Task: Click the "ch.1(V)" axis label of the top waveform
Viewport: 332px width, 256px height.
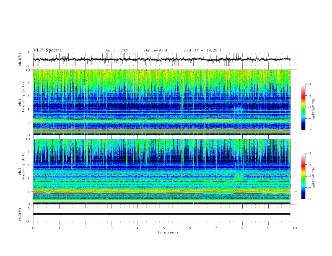Action: click(x=20, y=59)
